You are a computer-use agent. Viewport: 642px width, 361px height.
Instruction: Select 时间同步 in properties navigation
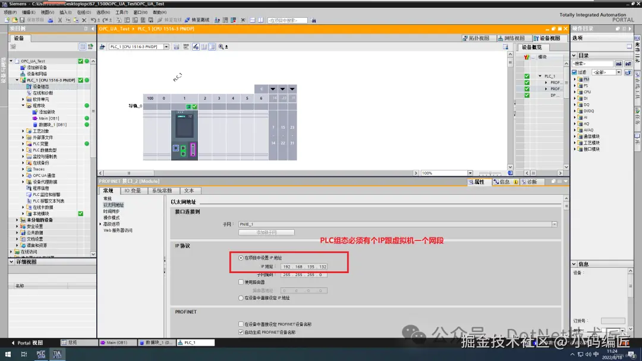[x=111, y=211]
